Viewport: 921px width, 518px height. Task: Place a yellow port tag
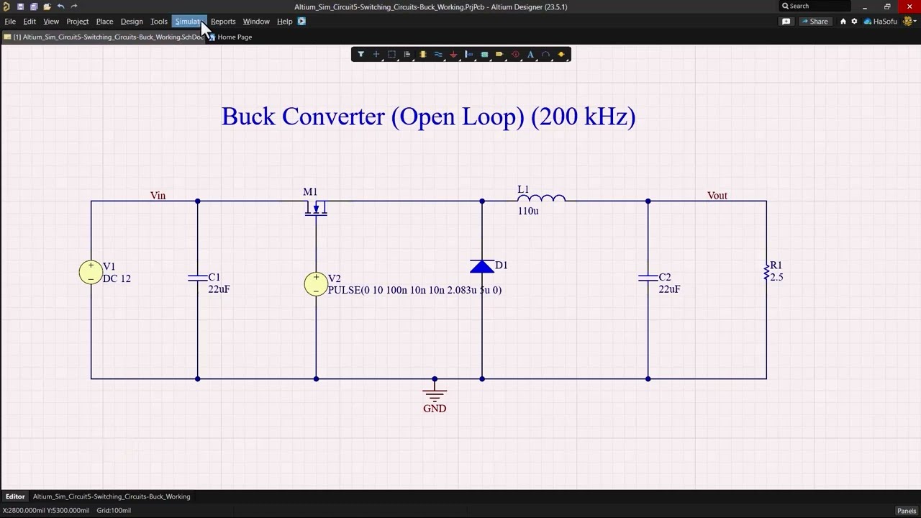click(x=499, y=54)
